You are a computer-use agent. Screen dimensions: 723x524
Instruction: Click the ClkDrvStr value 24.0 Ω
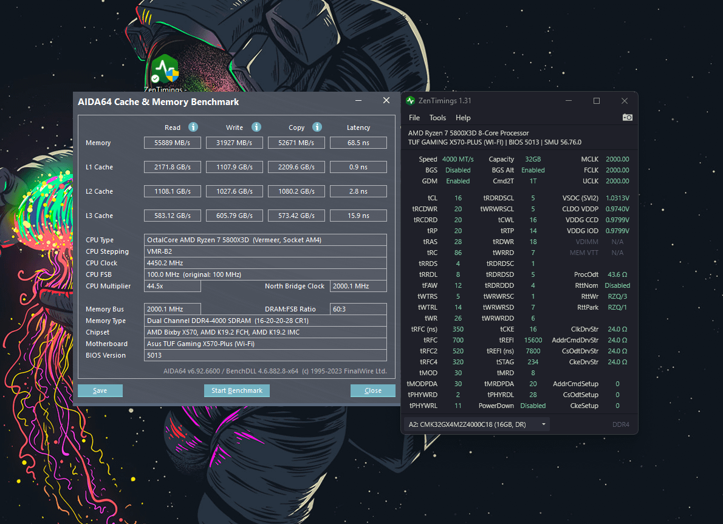[x=617, y=329]
